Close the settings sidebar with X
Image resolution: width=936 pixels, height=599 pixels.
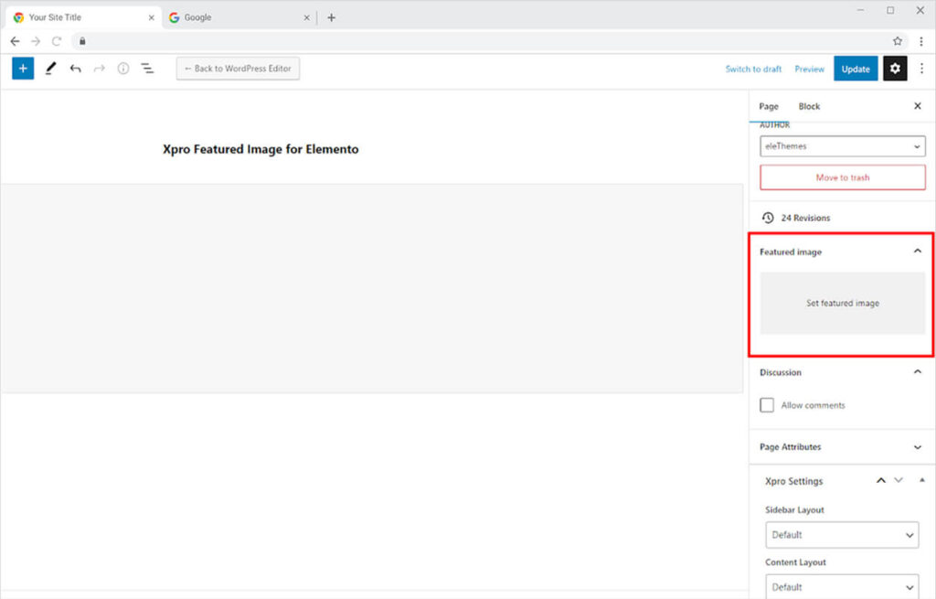point(918,106)
